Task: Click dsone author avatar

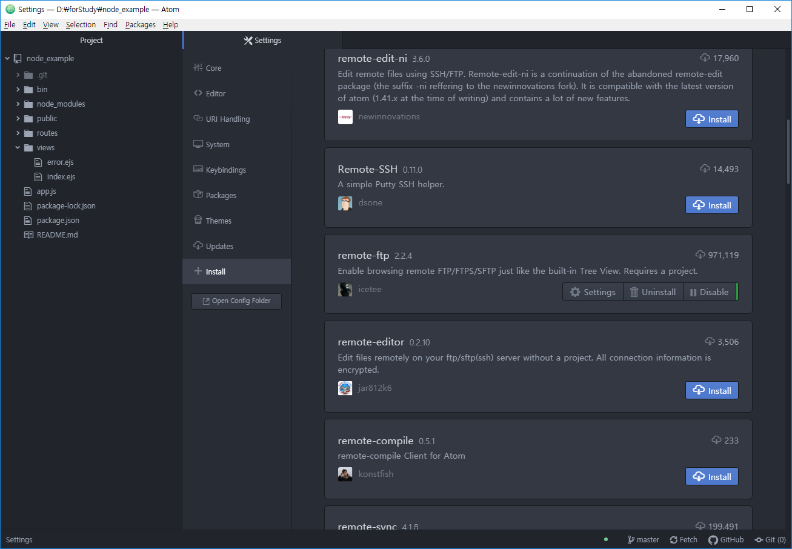Action: [345, 203]
